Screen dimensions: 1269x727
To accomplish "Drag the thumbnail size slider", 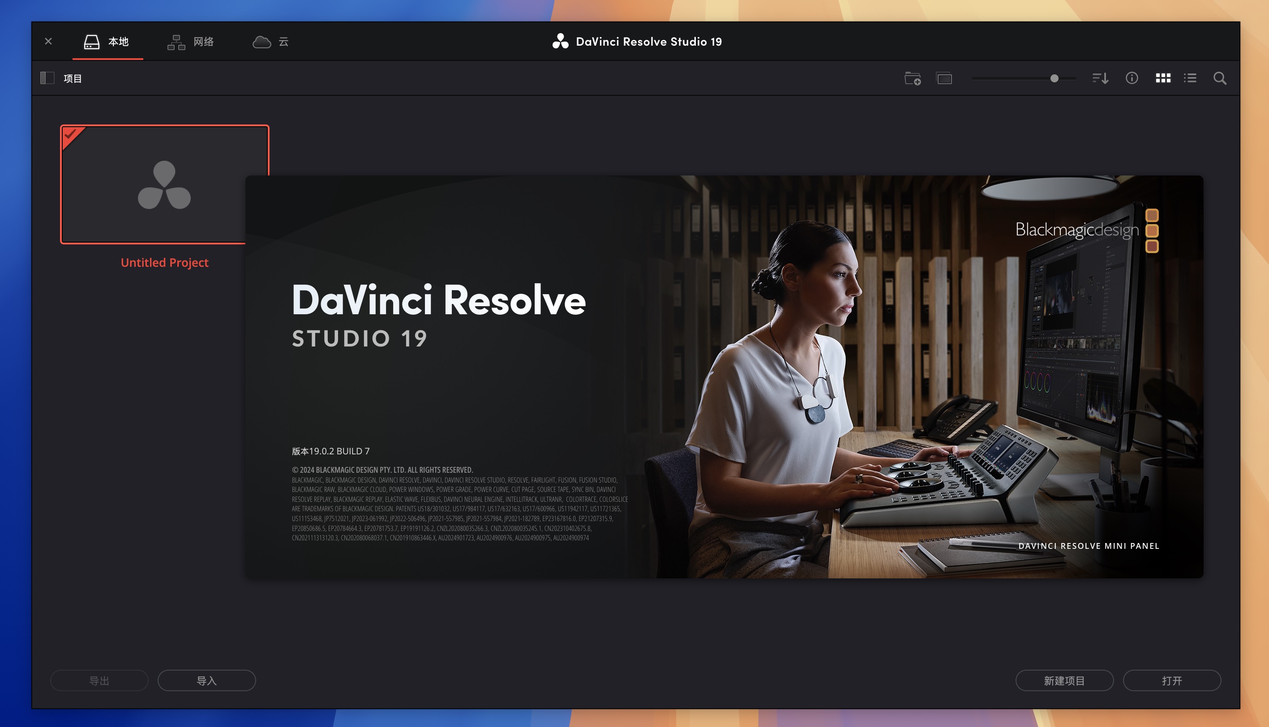I will [1053, 78].
